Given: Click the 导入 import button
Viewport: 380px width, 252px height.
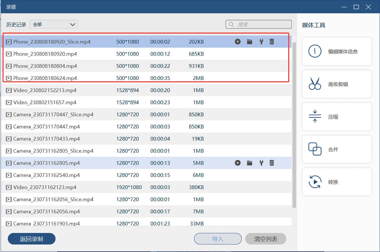Looking at the screenshot, I should pyautogui.click(x=218, y=239).
